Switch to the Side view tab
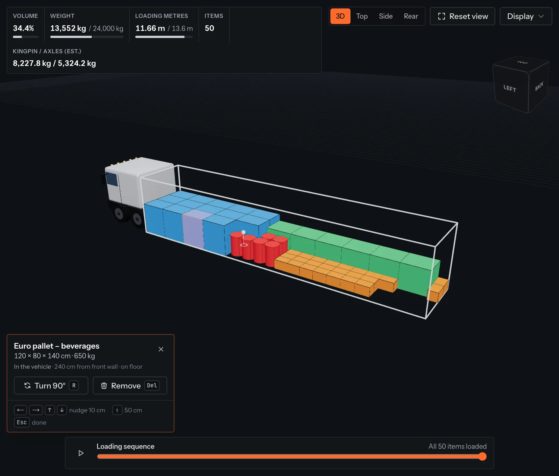This screenshot has width=559, height=476. pyautogui.click(x=386, y=16)
